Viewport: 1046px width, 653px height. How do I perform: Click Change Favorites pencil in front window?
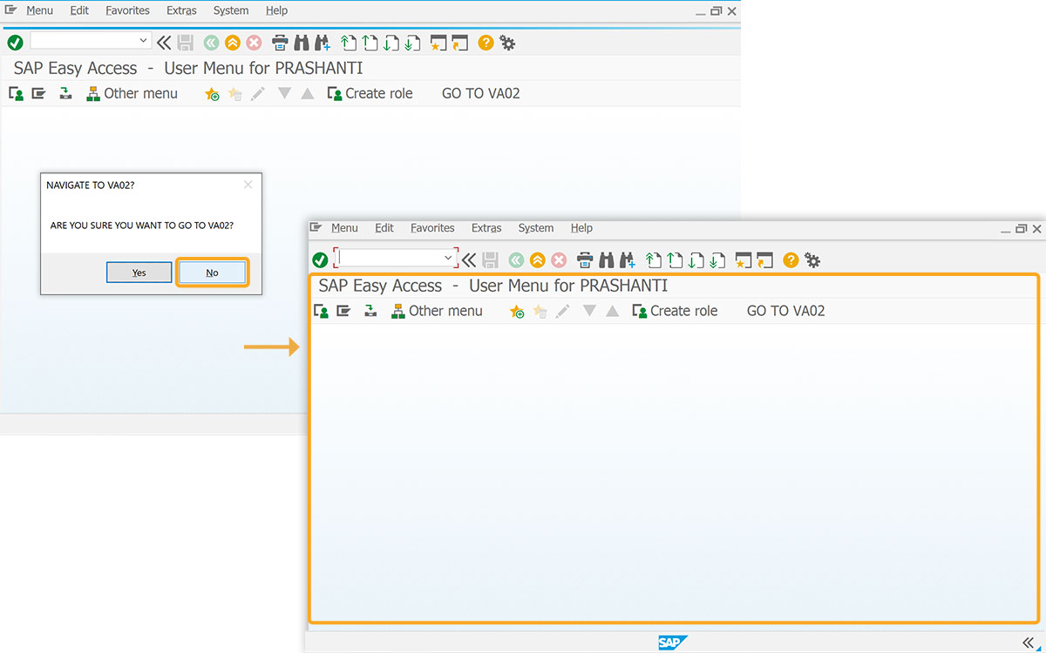(562, 311)
